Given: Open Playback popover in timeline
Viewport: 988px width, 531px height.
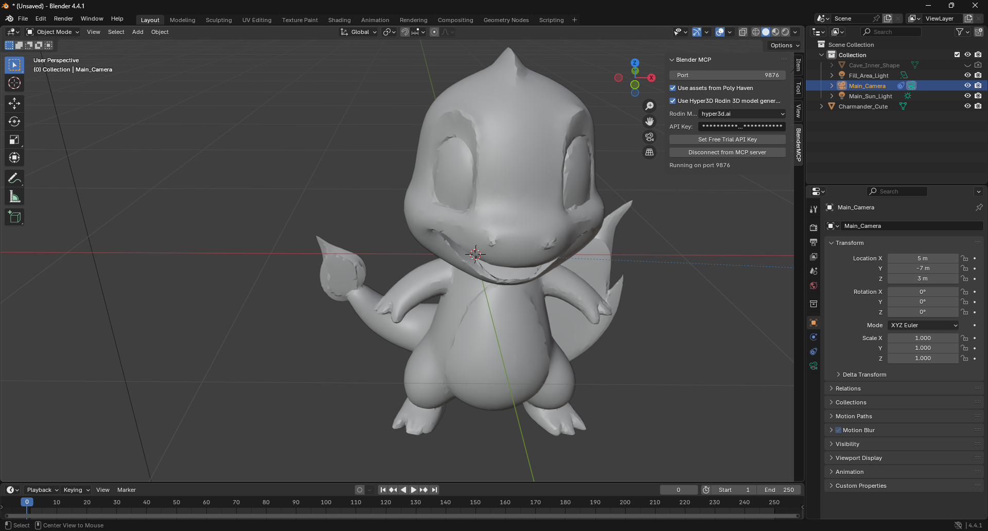Looking at the screenshot, I should click(42, 490).
